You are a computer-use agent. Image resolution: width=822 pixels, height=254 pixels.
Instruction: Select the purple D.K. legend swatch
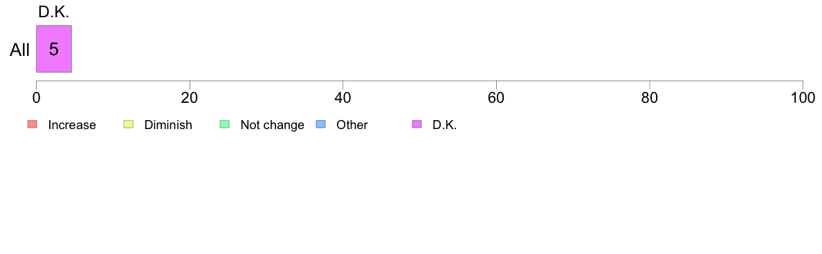point(417,124)
